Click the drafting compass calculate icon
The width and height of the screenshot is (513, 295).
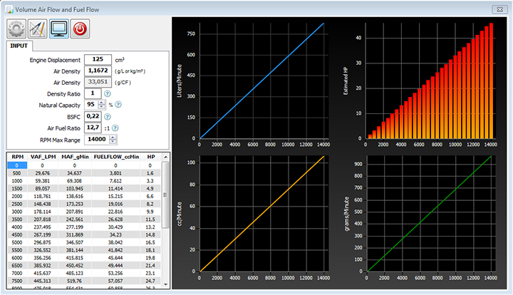38,29
